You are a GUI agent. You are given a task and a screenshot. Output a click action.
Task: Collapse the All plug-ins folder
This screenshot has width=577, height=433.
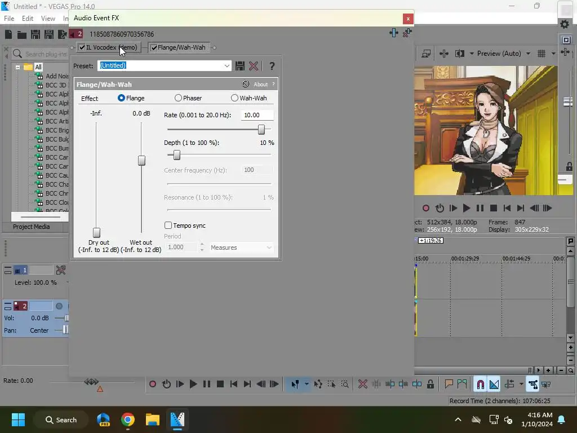[17, 68]
